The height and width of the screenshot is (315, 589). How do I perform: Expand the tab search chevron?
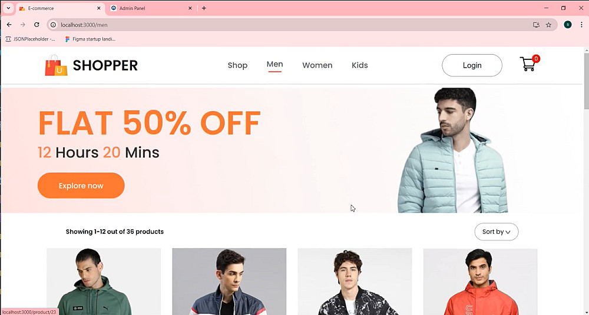[x=8, y=8]
